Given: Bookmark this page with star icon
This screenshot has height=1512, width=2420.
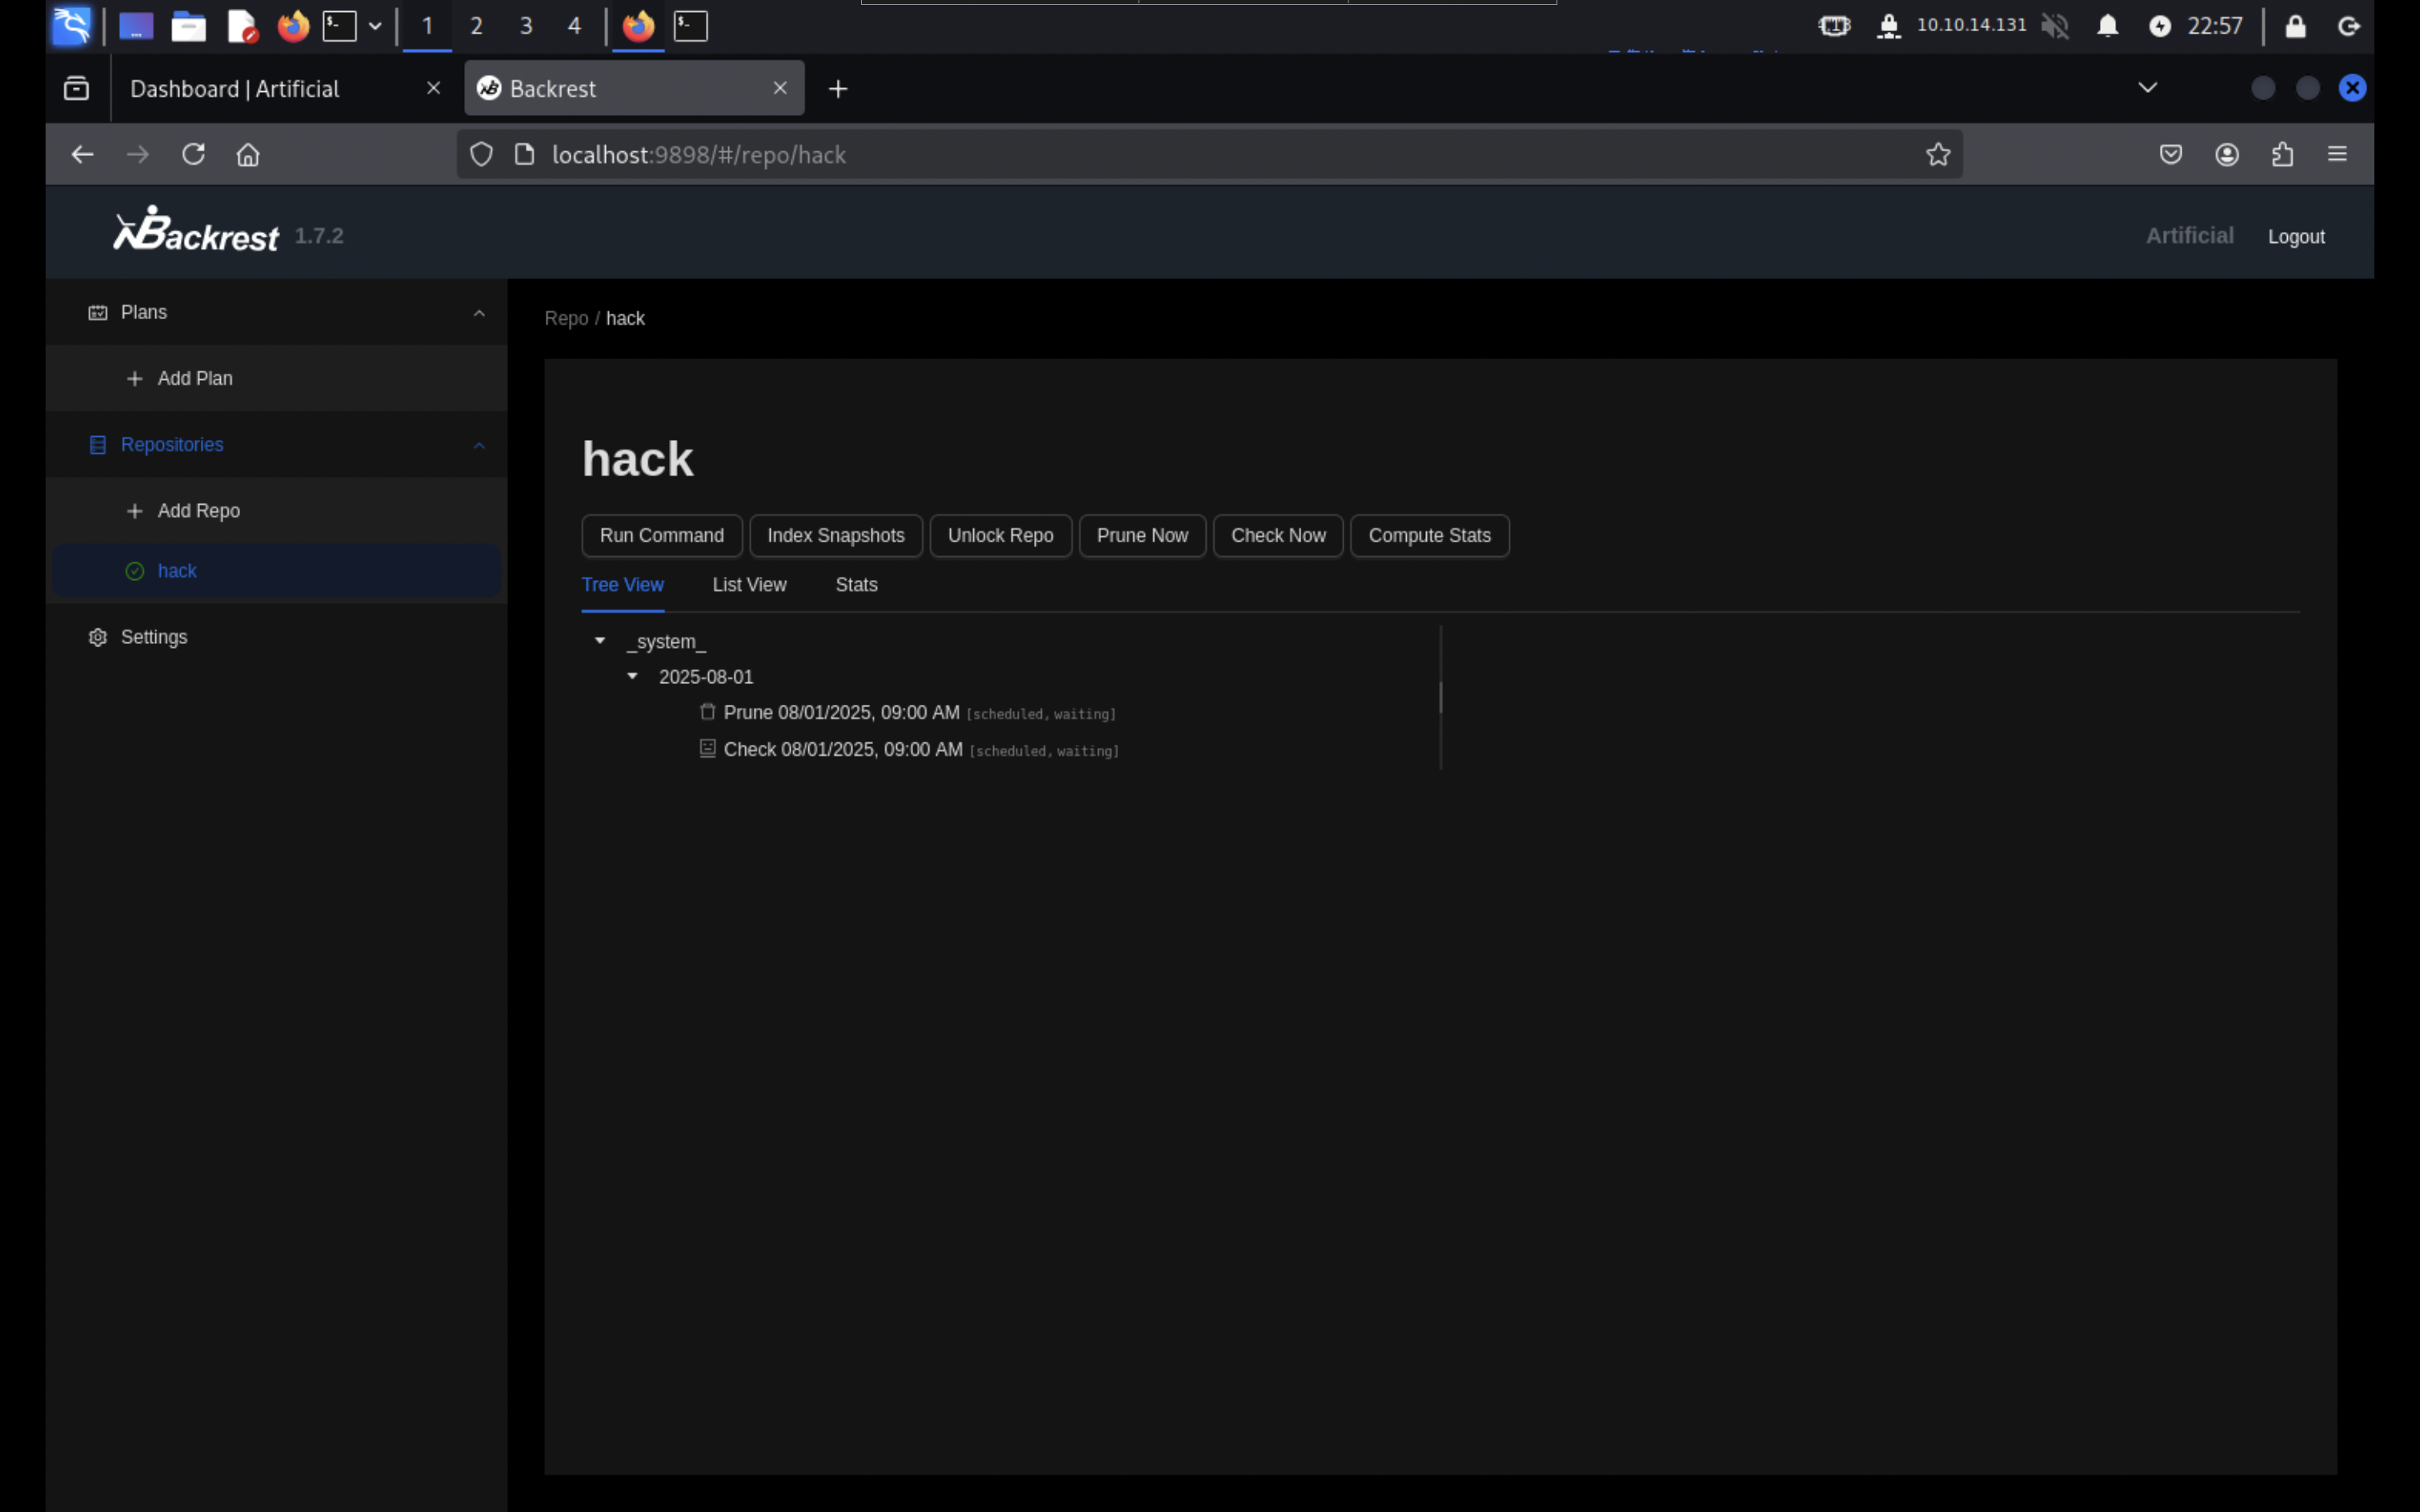Looking at the screenshot, I should [x=1938, y=154].
